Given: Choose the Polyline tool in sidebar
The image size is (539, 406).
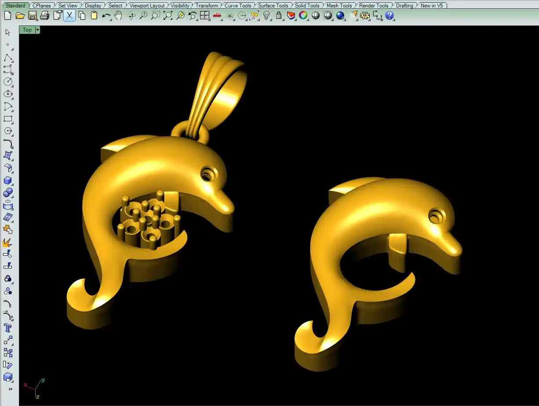Looking at the screenshot, I should 8,58.
